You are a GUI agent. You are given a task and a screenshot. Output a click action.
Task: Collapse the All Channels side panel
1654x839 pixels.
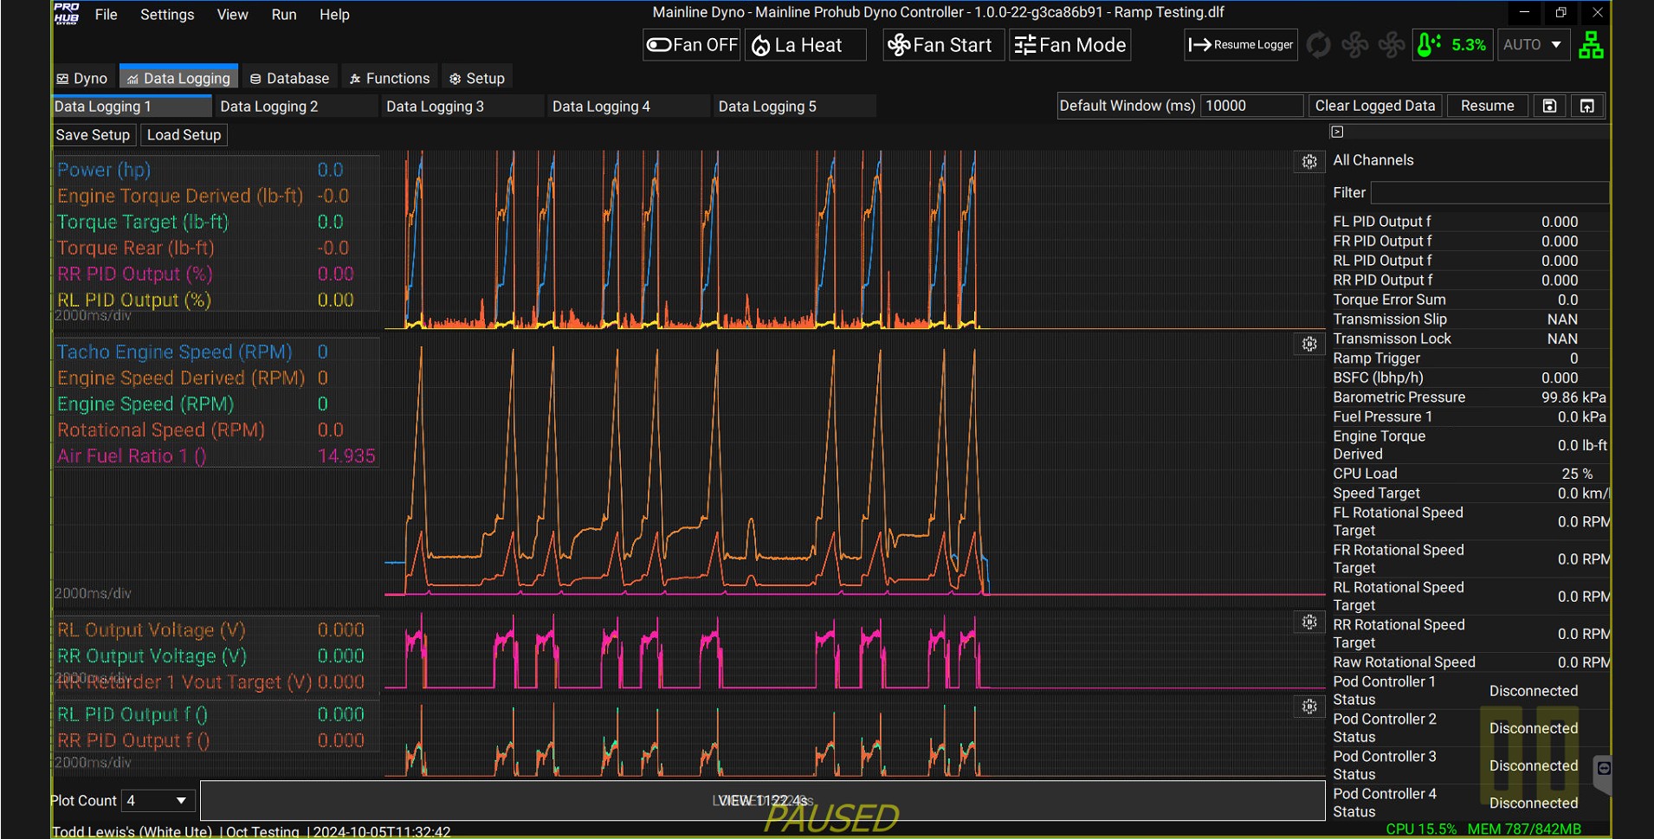(1337, 132)
